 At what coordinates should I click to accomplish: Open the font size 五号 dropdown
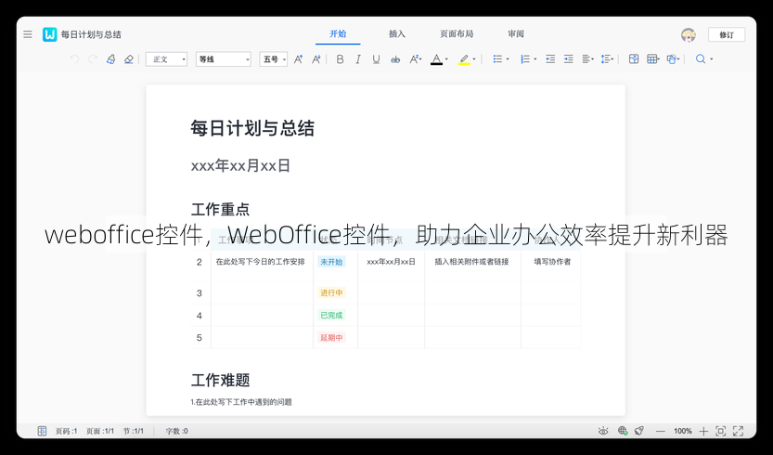pos(273,59)
